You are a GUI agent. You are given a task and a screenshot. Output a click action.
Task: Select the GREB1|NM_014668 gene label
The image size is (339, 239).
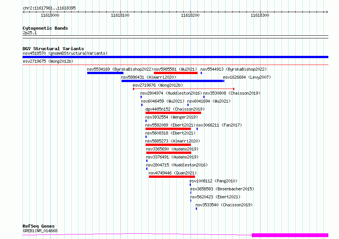40,231
